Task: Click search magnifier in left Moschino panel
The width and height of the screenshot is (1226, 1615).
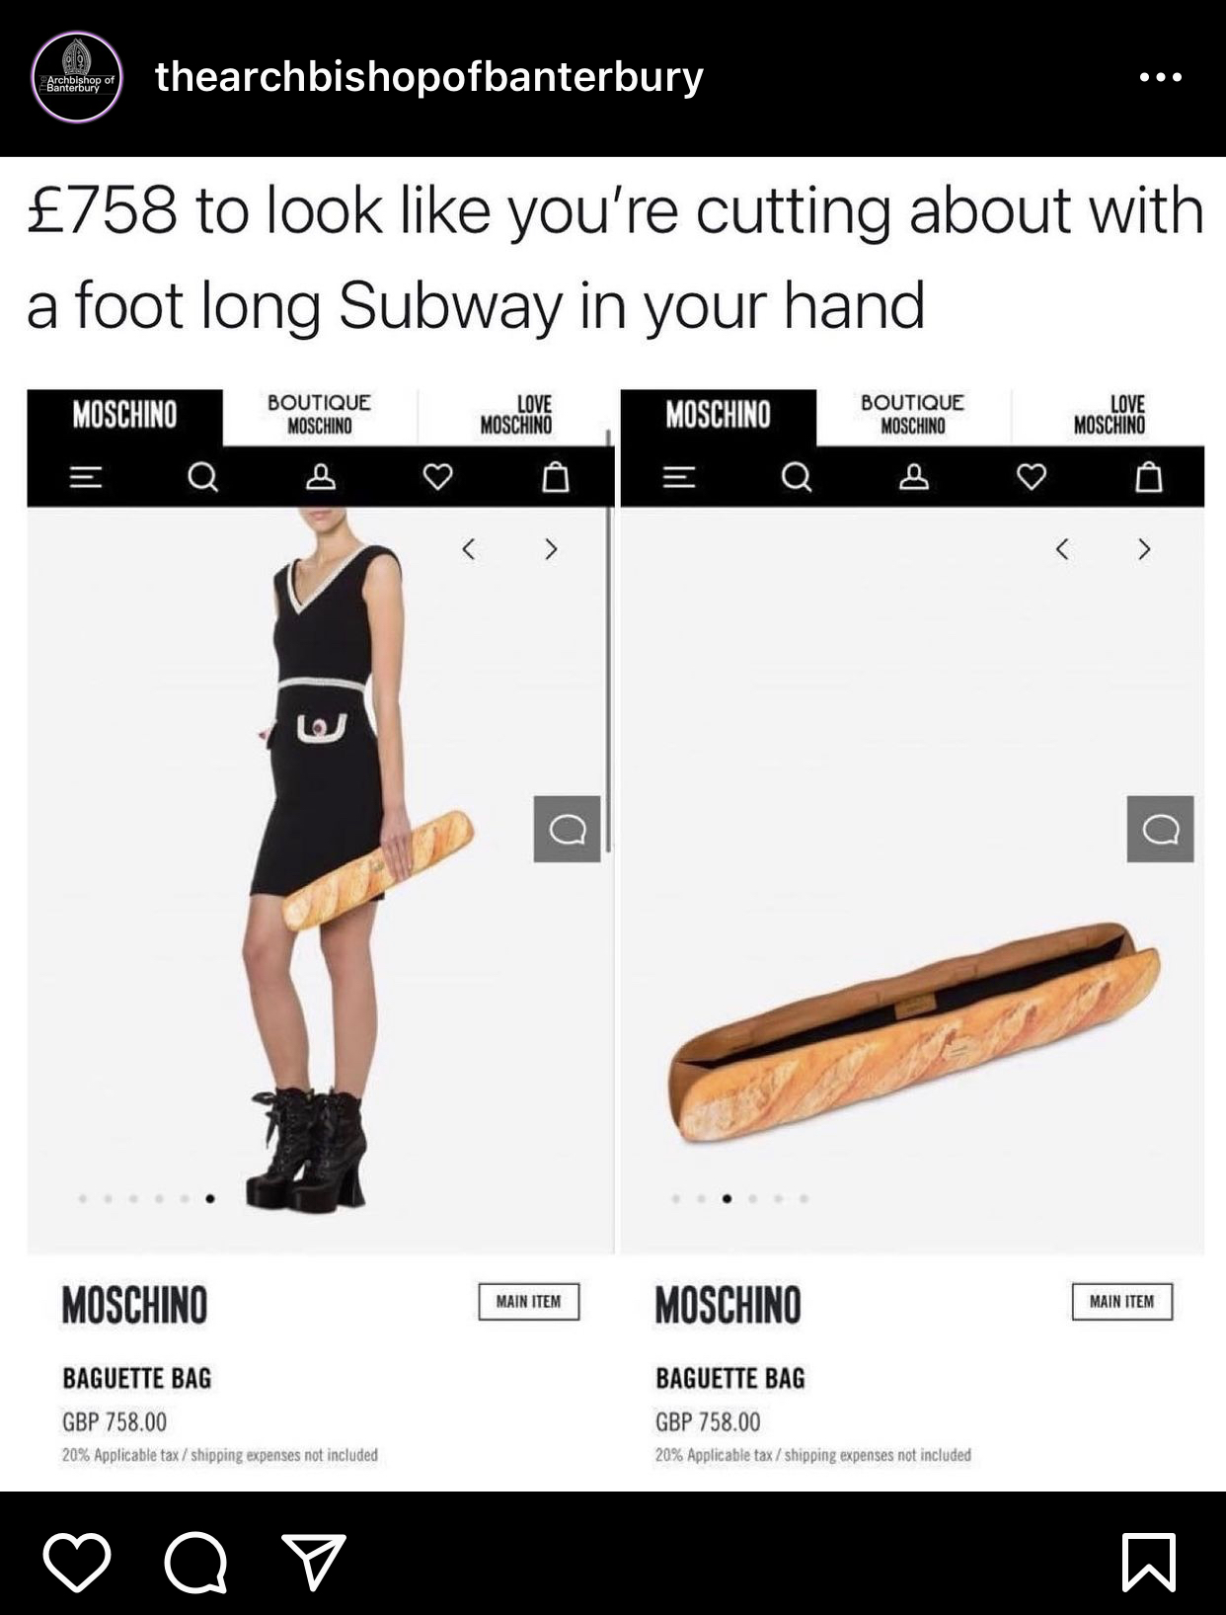Action: coord(203,478)
